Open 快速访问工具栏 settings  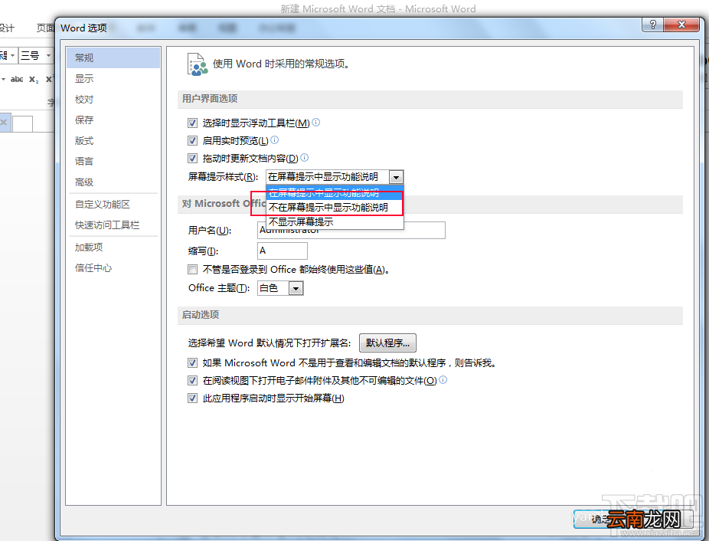113,225
